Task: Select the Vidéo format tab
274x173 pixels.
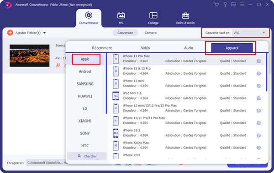Action: click(145, 48)
